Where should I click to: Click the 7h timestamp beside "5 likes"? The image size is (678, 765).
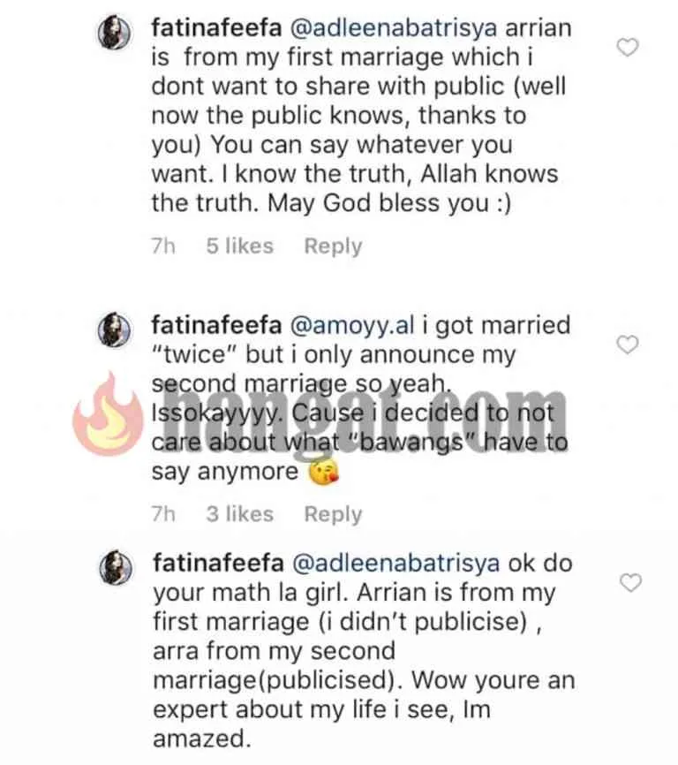click(163, 246)
